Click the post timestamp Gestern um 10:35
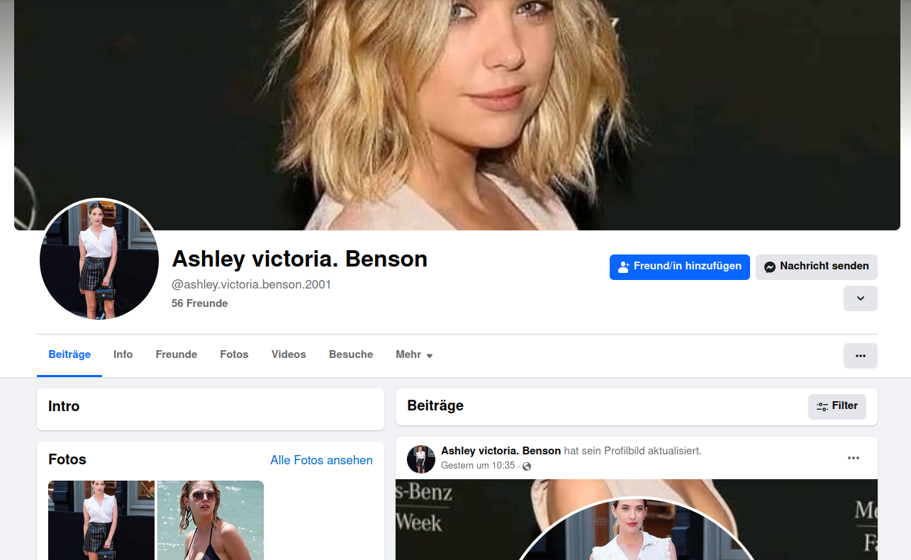The image size is (911, 560). tap(478, 466)
